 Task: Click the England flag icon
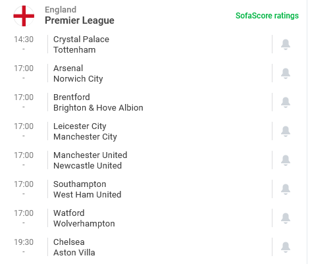click(x=24, y=16)
